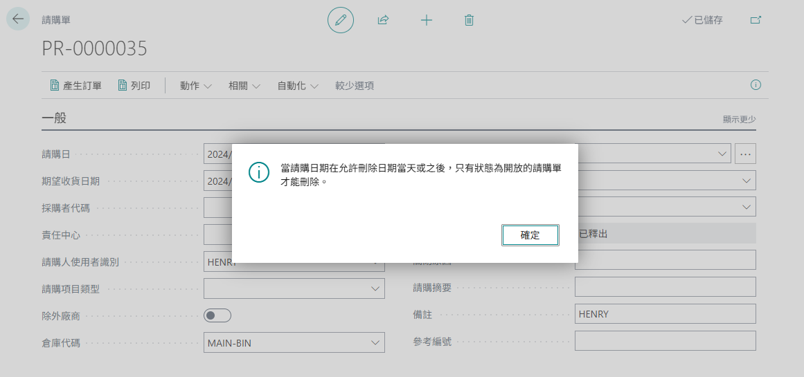The image size is (804, 377).
Task: Click 確定 button in dialog
Action: pos(530,235)
